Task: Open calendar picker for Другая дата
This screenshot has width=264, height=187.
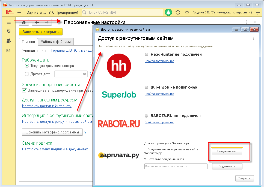Action: [85, 74]
